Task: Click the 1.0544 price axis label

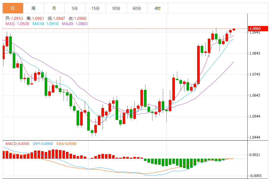Action: [255, 116]
